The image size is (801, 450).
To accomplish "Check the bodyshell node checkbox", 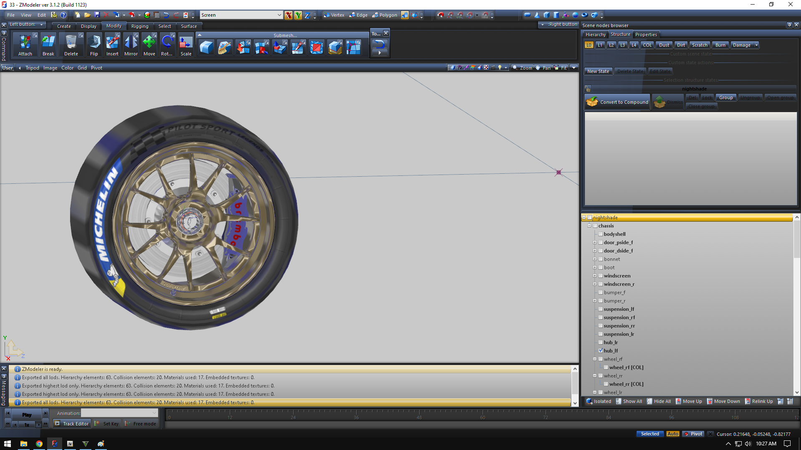I will [601, 234].
